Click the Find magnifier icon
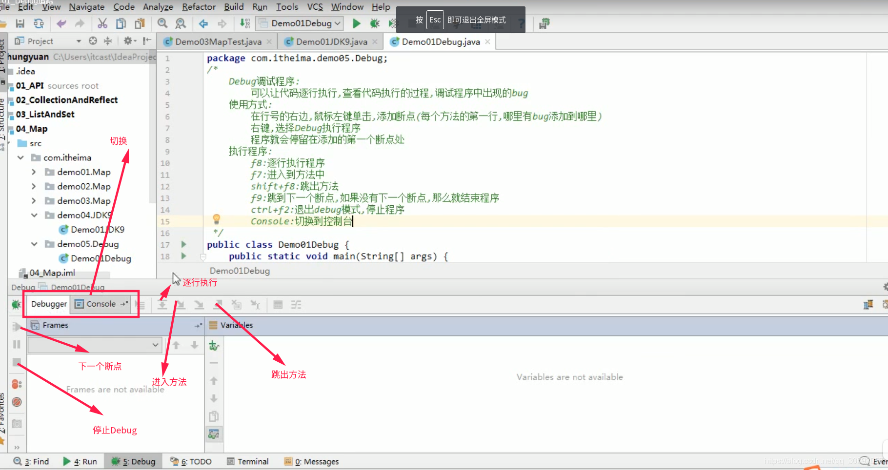The height and width of the screenshot is (470, 888). coord(162,23)
